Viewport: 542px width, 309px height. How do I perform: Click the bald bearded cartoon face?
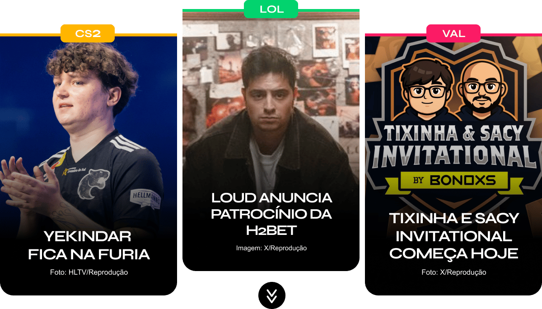click(481, 89)
